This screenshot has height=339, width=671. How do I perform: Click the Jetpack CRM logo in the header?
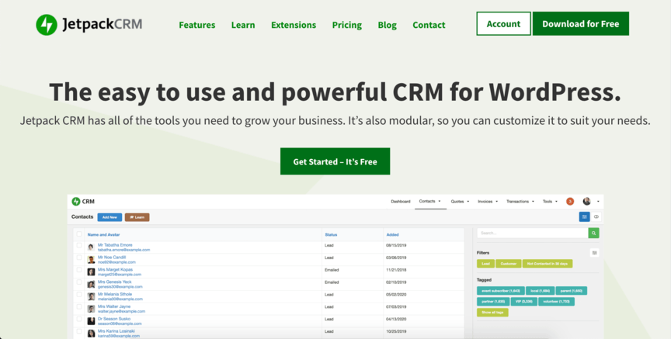click(x=89, y=25)
